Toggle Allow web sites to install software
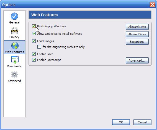This screenshot has height=130, width=157. pos(34,33)
